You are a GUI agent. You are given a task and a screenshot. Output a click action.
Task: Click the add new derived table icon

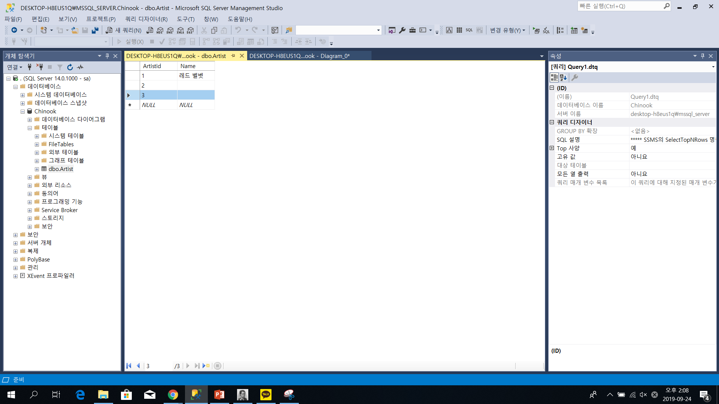pyautogui.click(x=584, y=30)
